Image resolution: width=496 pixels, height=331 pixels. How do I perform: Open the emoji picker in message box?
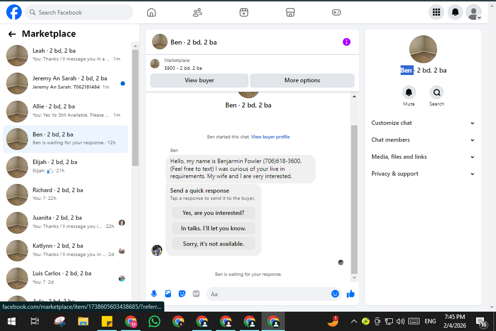[335, 294]
